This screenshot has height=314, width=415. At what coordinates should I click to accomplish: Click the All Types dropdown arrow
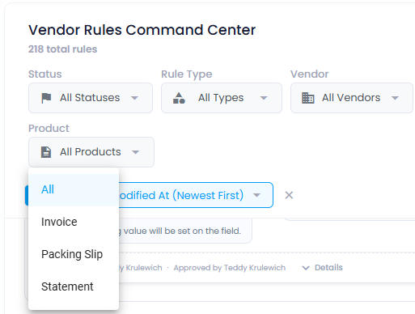pyautogui.click(x=264, y=98)
